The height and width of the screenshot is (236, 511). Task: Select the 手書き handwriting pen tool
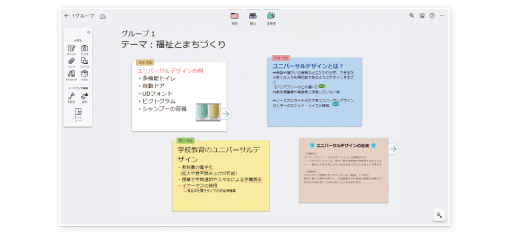(71, 96)
